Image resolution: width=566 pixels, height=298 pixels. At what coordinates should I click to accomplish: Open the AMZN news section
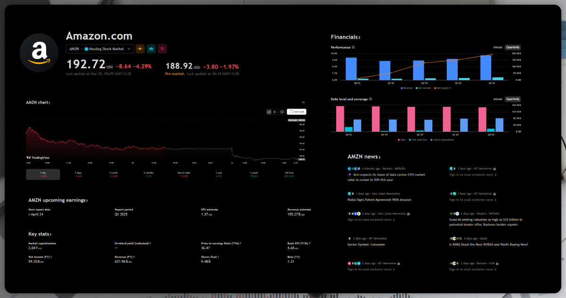pyautogui.click(x=364, y=157)
